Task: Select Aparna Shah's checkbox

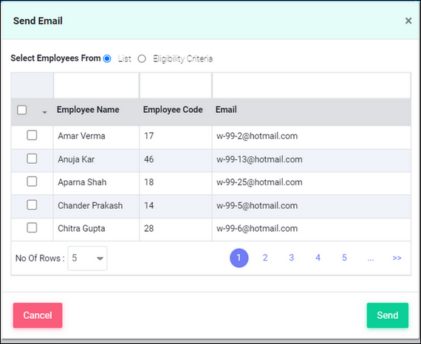Action: 32,182
